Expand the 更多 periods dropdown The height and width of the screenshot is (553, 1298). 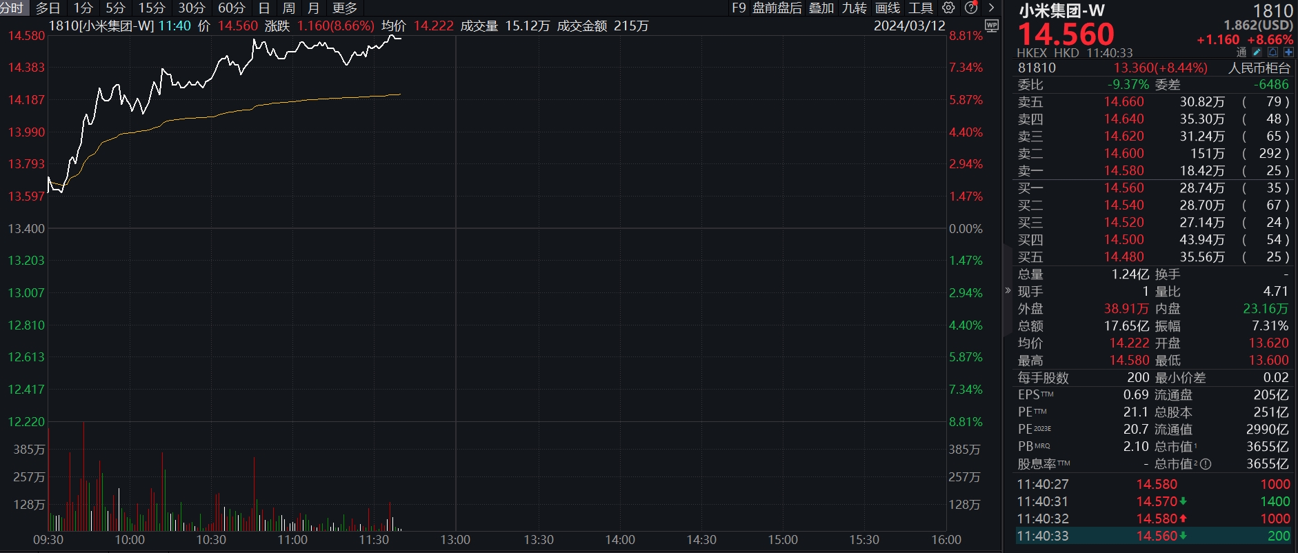click(x=344, y=8)
